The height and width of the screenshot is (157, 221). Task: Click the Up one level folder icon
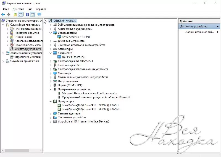pos(15,14)
